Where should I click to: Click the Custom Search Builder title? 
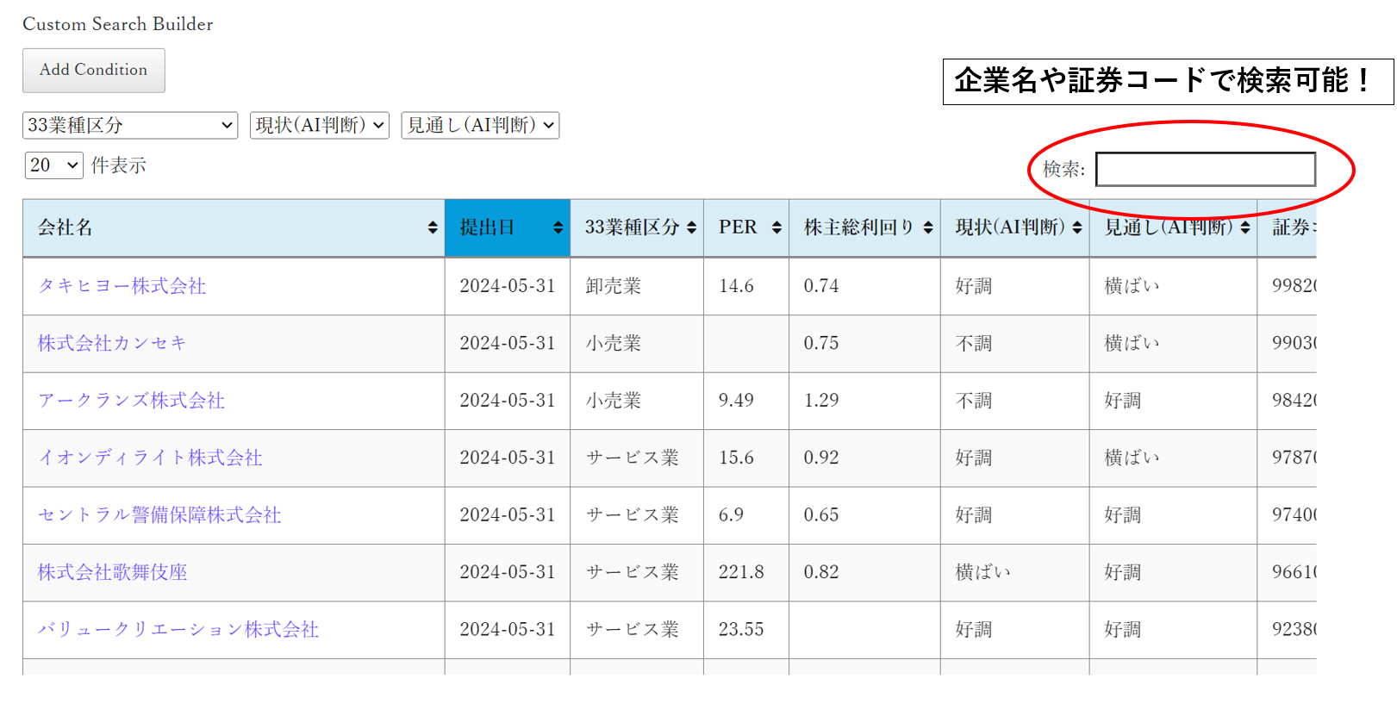coord(118,24)
